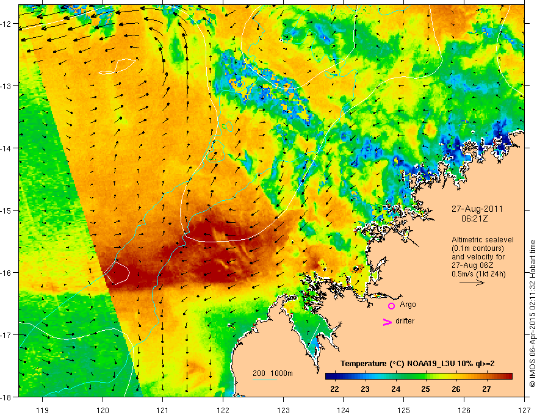The image size is (537, 415).
Task: Click the color bar tick label '27'
Action: [486, 389]
